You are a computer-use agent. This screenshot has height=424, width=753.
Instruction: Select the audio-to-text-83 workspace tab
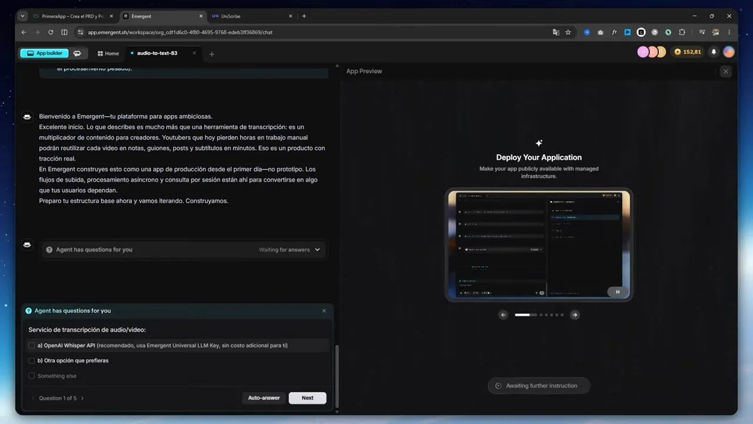157,53
